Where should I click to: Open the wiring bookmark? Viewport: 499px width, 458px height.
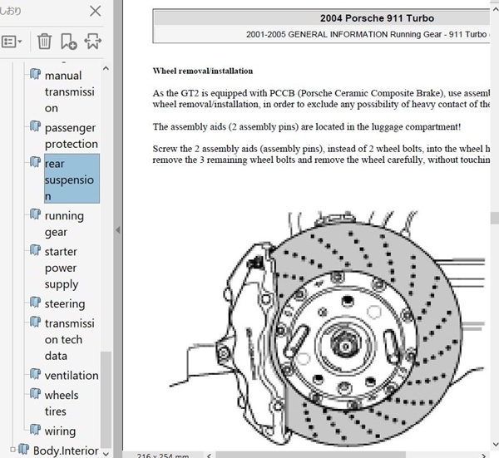(x=60, y=431)
